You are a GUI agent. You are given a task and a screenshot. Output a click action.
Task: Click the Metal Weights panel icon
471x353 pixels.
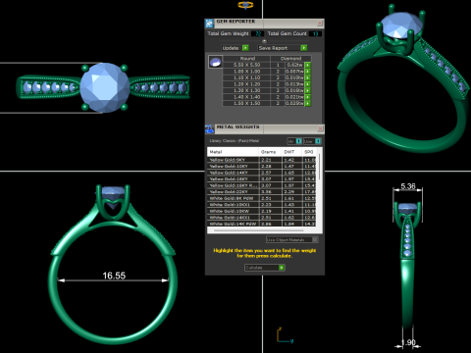(x=209, y=129)
